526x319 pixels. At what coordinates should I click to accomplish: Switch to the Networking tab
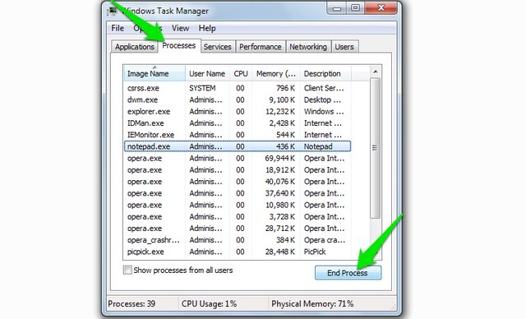pyautogui.click(x=308, y=47)
